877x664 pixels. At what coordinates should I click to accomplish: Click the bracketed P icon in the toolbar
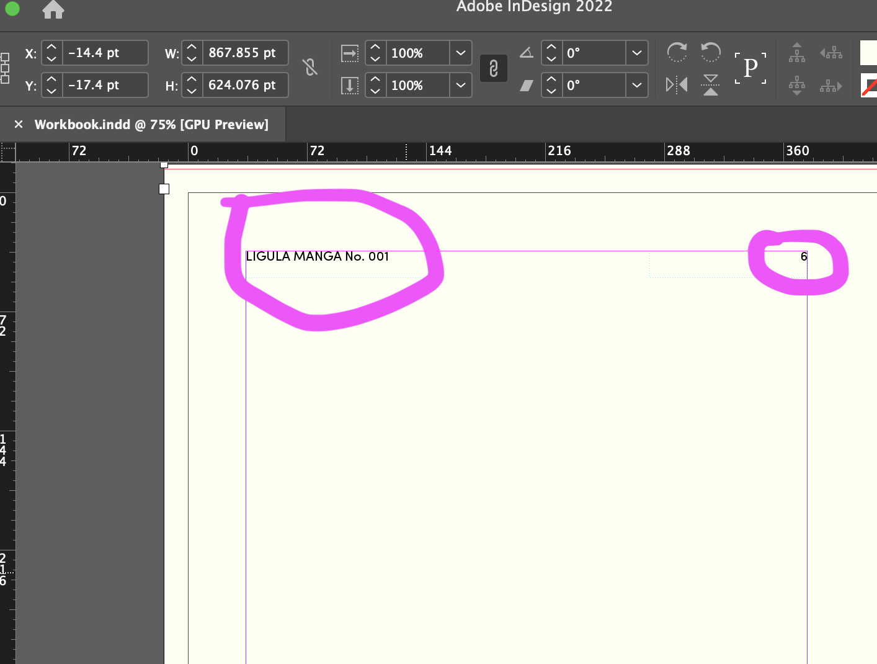point(750,68)
